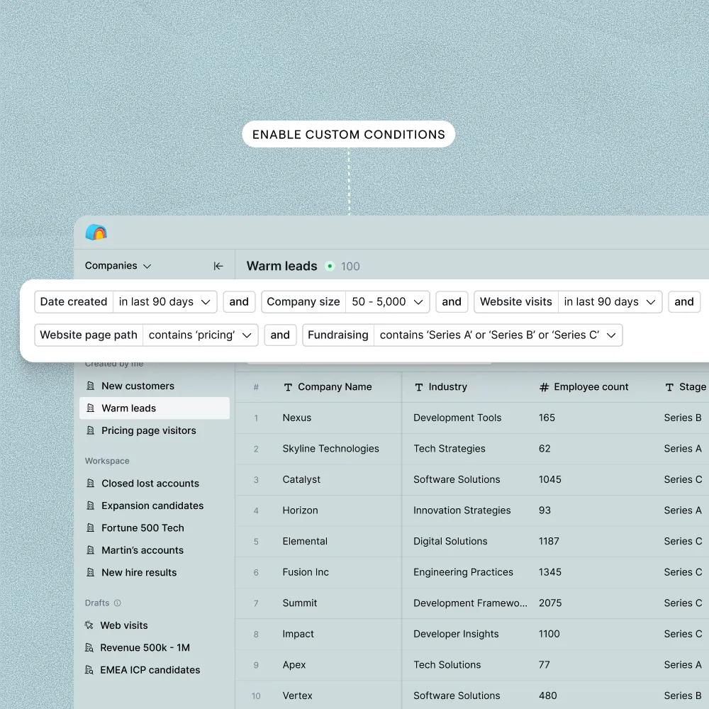Screen dimensions: 709x709
Task: Click the icon beside EMEA ICP candidates
Action: (89, 670)
